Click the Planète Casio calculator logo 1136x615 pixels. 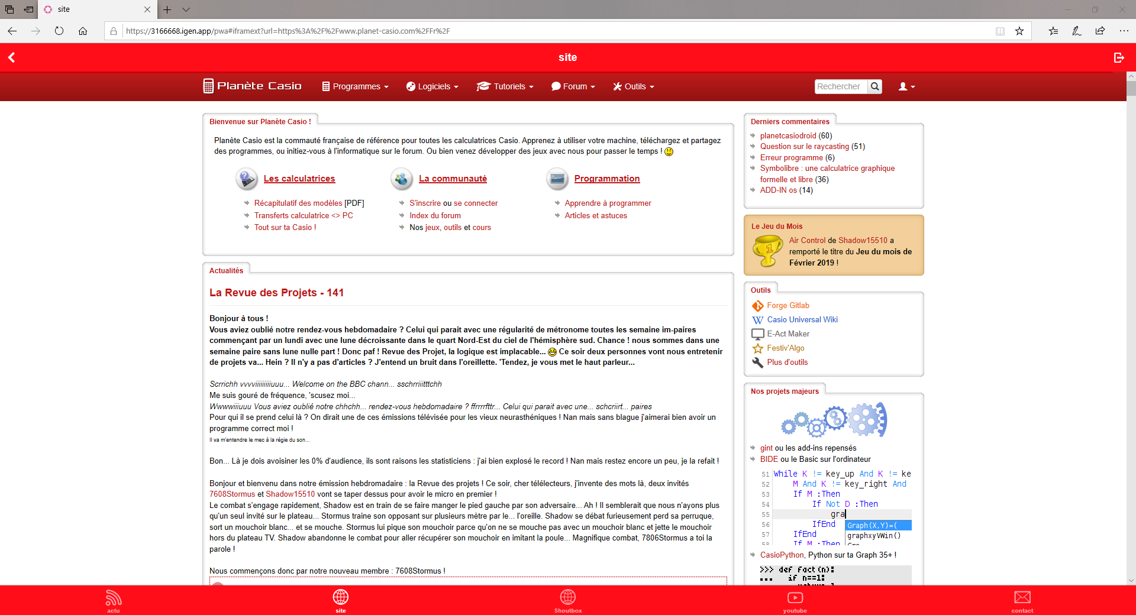(x=253, y=86)
